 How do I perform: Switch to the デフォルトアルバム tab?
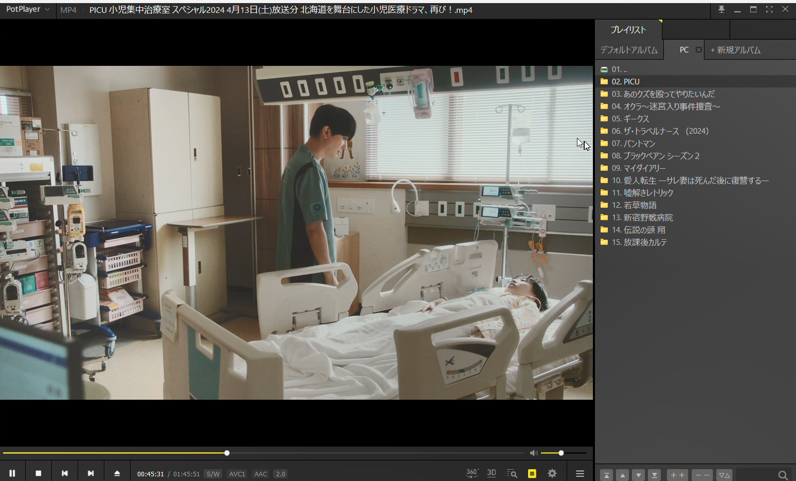click(629, 50)
